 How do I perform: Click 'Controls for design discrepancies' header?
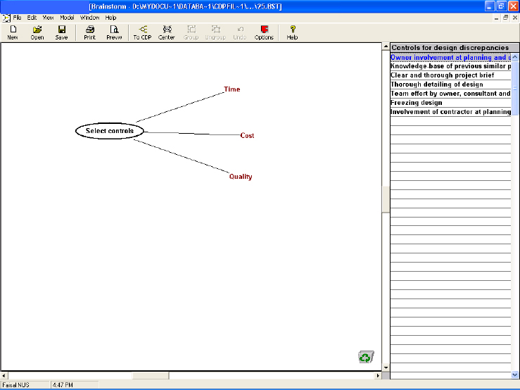(455, 47)
